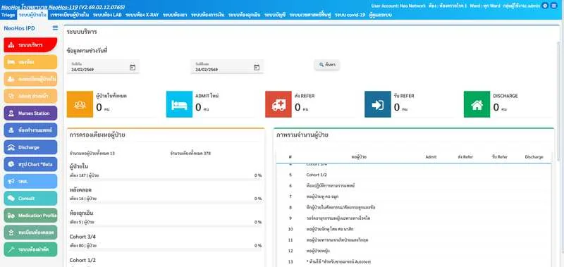Open Consult in the sidebar

[30, 199]
